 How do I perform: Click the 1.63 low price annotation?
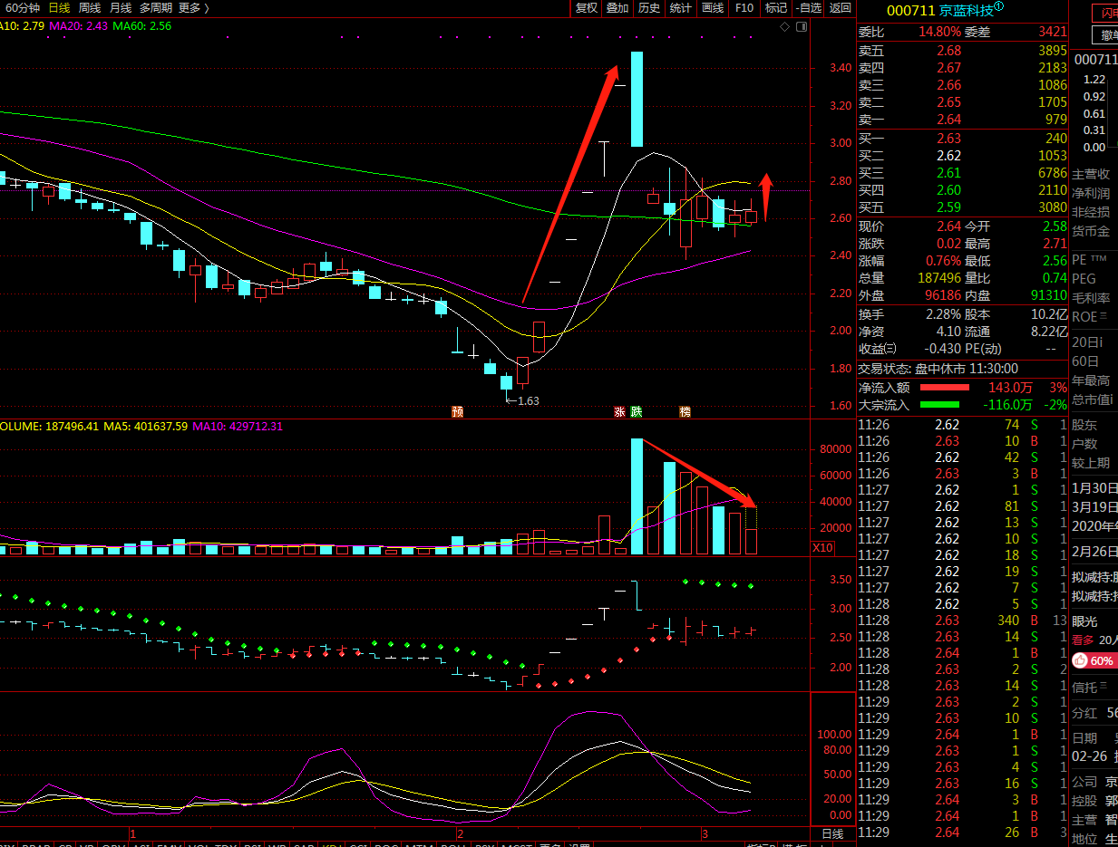pyautogui.click(x=528, y=400)
